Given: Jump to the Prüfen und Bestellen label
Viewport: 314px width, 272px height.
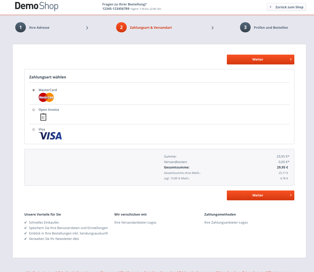Looking at the screenshot, I should click(271, 28).
